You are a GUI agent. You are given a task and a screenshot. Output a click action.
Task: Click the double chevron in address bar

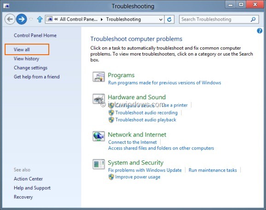pos(56,19)
